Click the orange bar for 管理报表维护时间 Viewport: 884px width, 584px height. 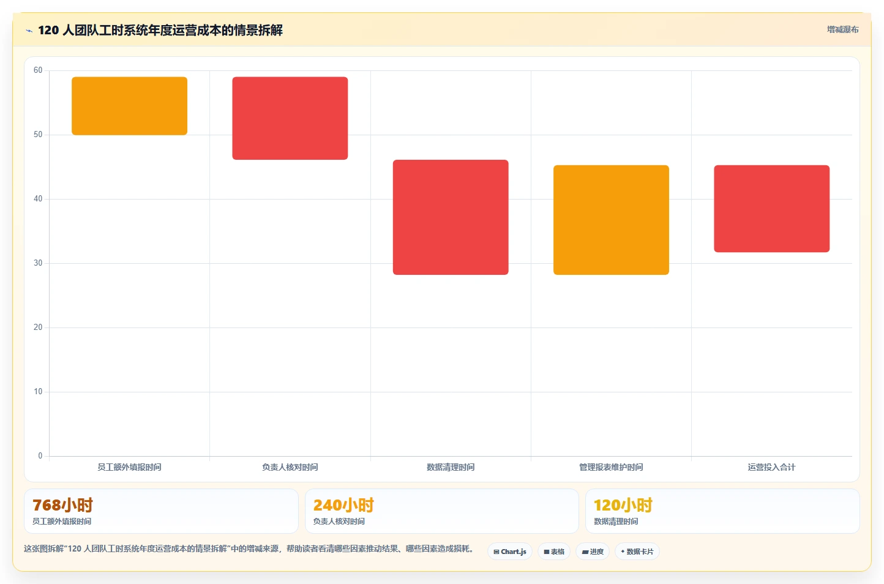pos(611,220)
